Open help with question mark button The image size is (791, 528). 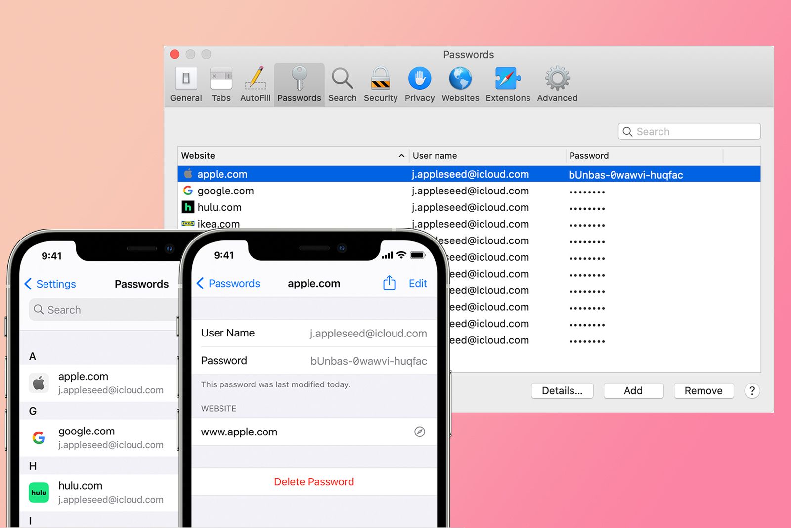click(x=752, y=391)
